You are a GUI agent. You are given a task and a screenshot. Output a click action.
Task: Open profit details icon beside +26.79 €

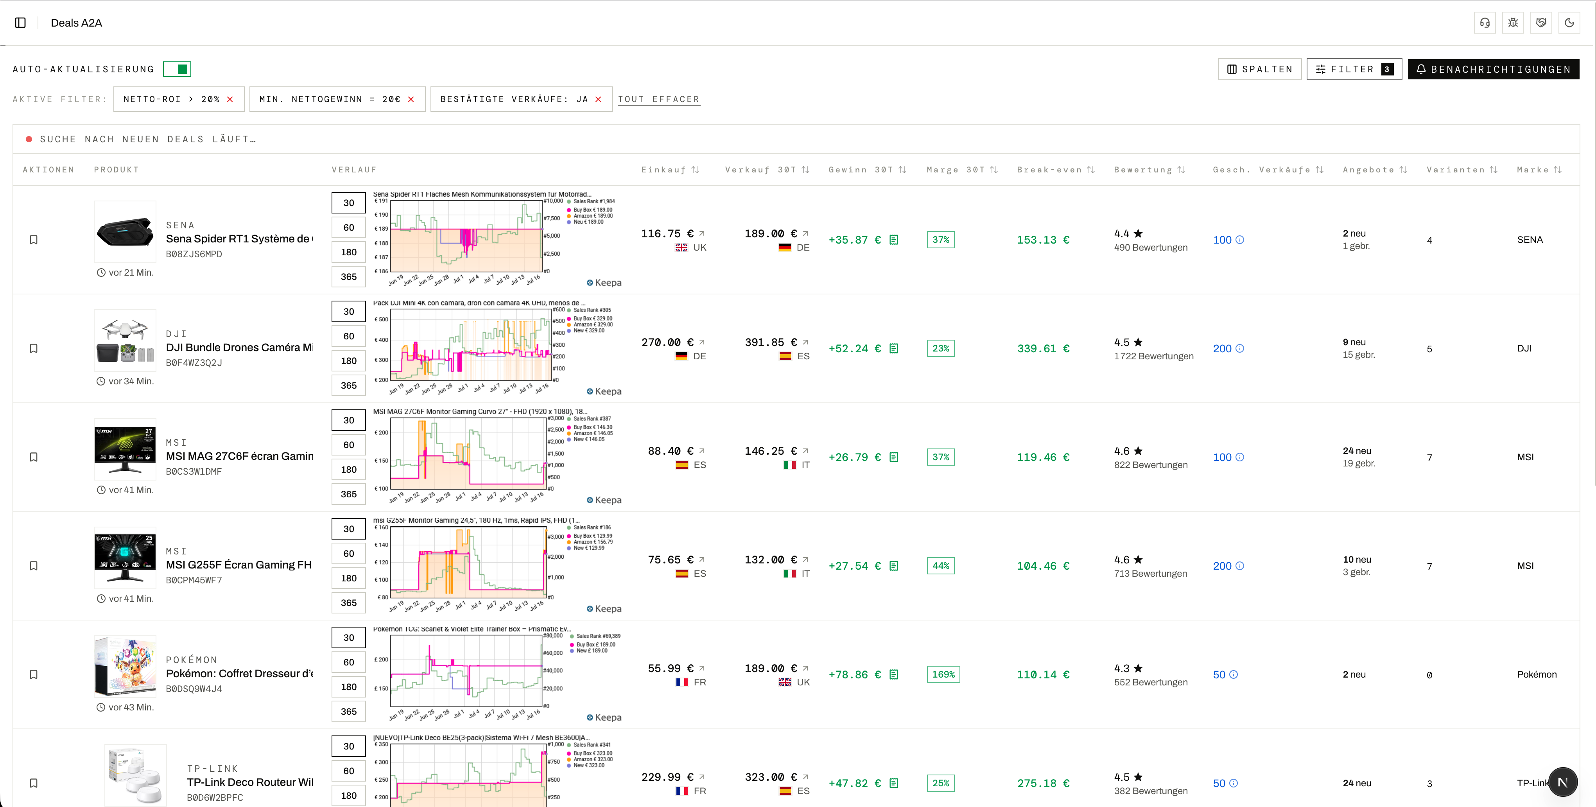pyautogui.click(x=893, y=457)
